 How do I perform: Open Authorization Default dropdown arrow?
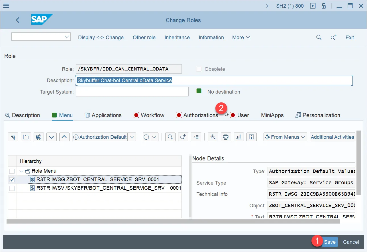pyautogui.click(x=132, y=137)
